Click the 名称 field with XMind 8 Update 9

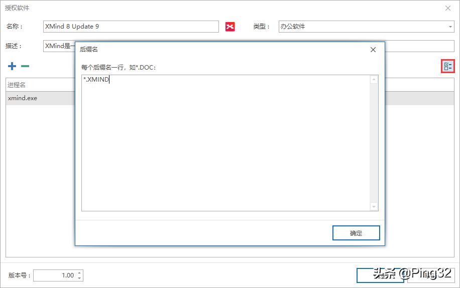click(131, 27)
